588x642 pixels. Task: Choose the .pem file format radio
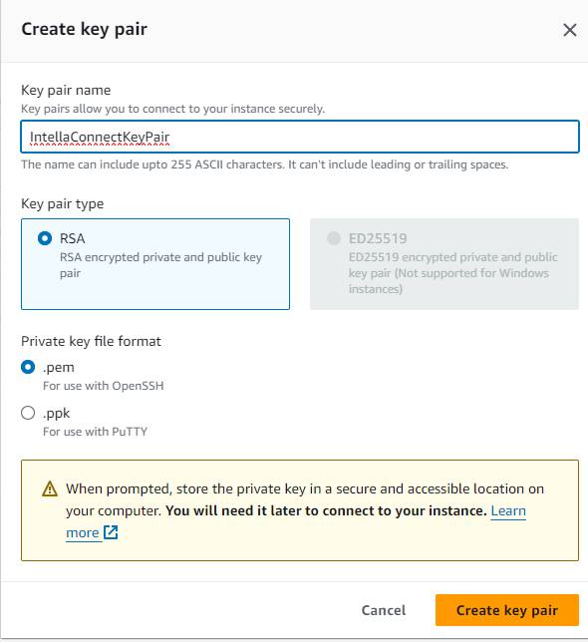point(28,367)
